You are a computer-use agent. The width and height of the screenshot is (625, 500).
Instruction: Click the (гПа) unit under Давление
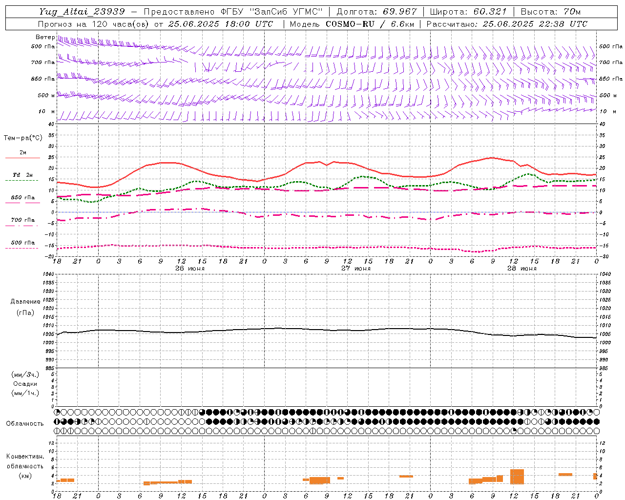click(25, 312)
